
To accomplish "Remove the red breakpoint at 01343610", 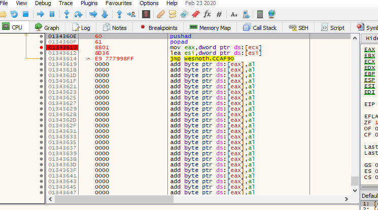I will point(41,47).
